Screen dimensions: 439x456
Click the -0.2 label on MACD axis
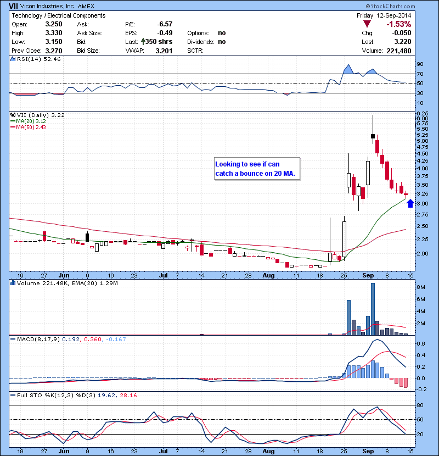tap(422, 389)
